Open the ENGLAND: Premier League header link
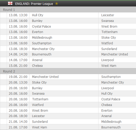The height and width of the screenshot is (130, 136). point(34,4)
